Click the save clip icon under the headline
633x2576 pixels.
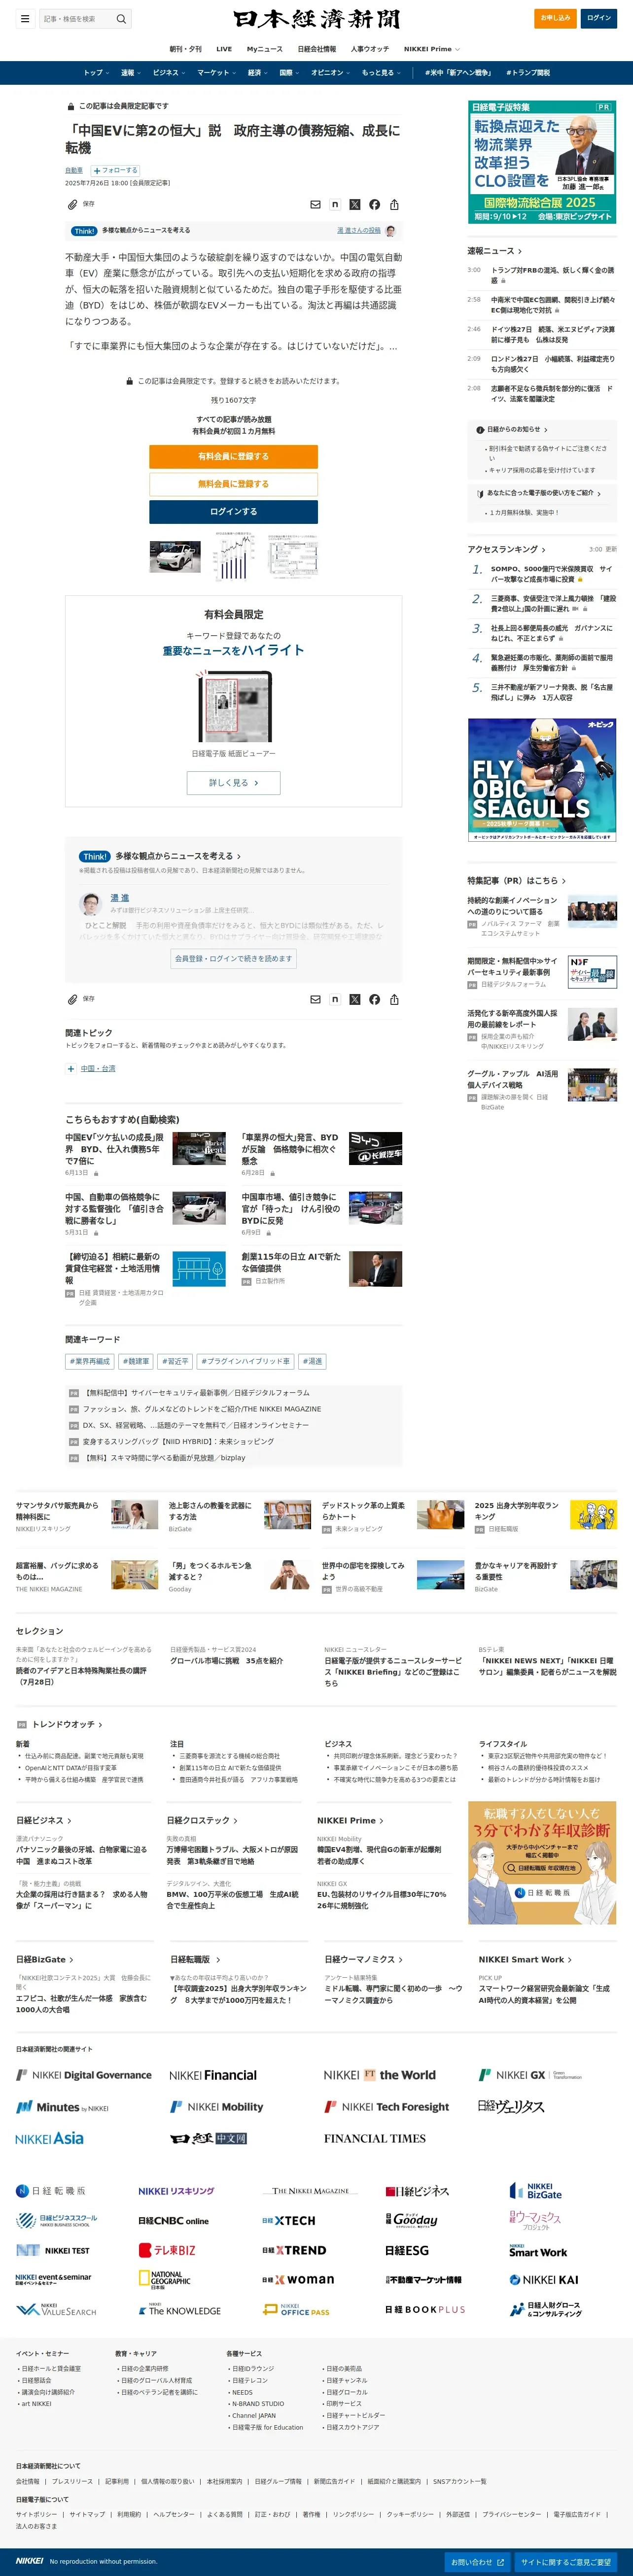72,204
